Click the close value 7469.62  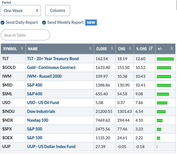pyautogui.click(x=103, y=120)
